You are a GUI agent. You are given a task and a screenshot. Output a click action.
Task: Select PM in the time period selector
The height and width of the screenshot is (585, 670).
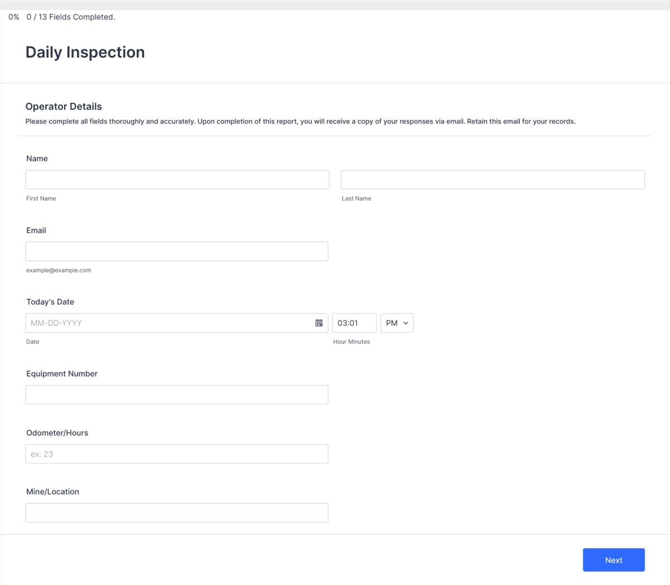click(396, 322)
